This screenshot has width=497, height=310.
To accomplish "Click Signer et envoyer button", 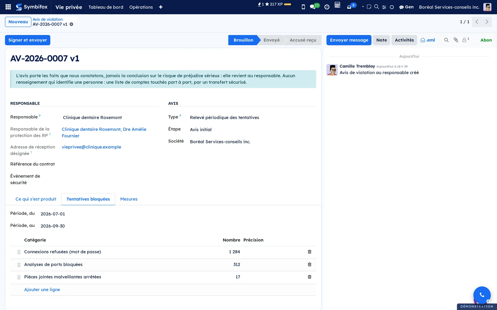I will coord(28,40).
